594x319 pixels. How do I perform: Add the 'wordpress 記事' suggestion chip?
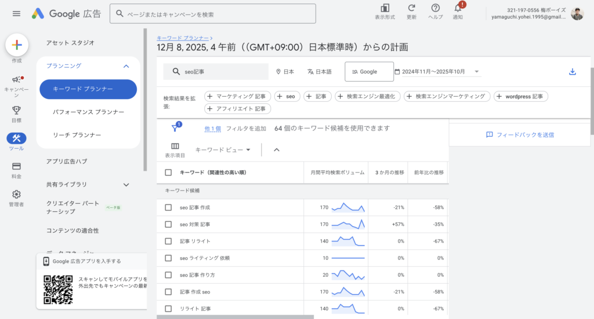click(520, 97)
